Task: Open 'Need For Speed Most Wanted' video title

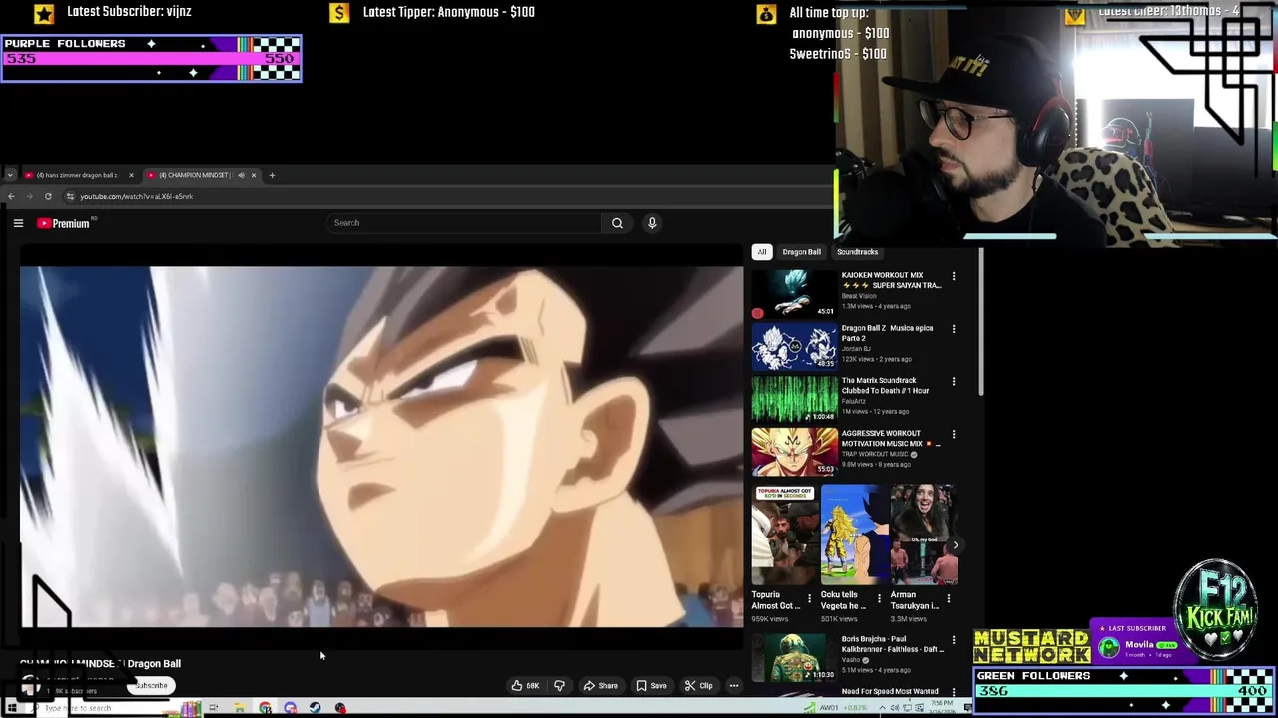Action: [890, 691]
